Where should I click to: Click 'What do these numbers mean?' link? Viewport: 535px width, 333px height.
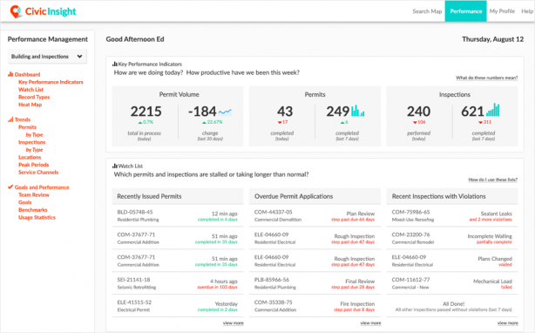point(486,78)
